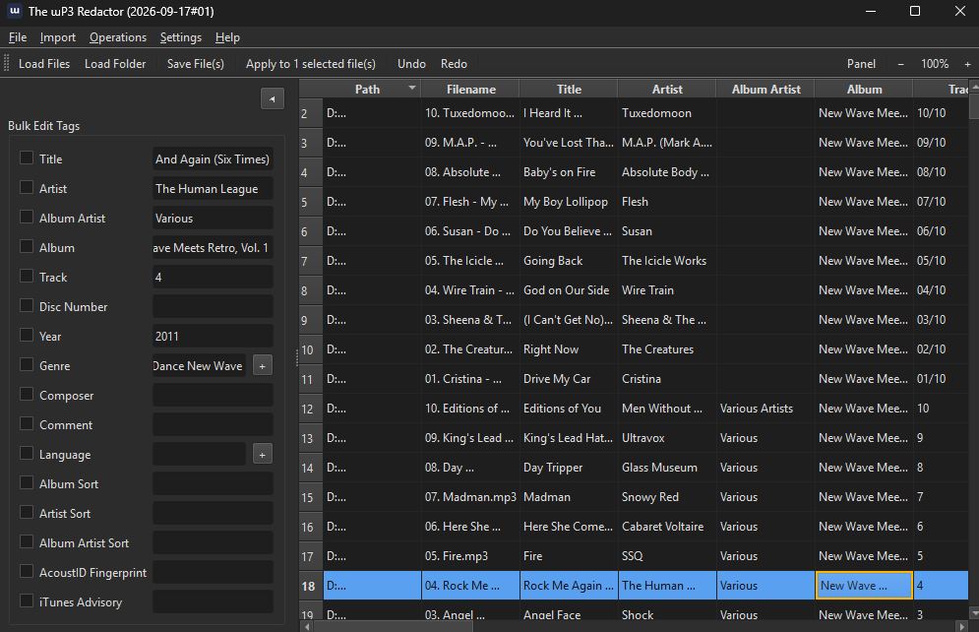Click the Title column header
The image size is (979, 632).
tap(569, 90)
